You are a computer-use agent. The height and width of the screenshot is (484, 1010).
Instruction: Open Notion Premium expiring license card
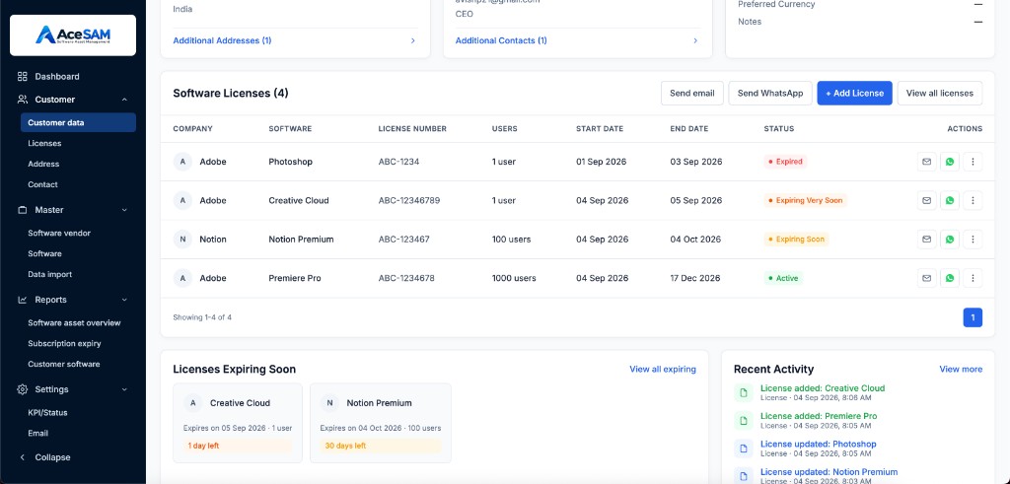click(x=381, y=423)
